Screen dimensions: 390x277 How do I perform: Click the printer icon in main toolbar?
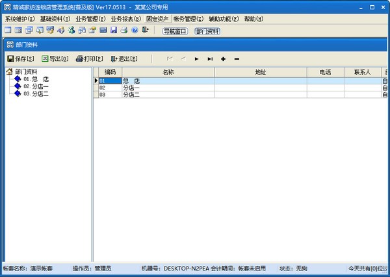[x=124, y=30]
